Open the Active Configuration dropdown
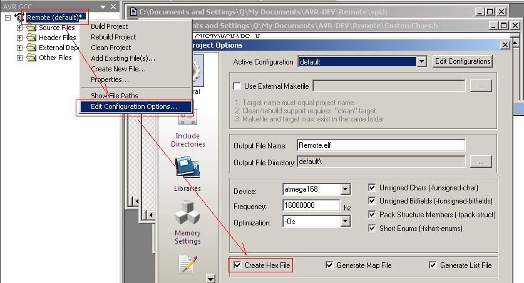Viewport: 524px width, 283px height. 421,62
